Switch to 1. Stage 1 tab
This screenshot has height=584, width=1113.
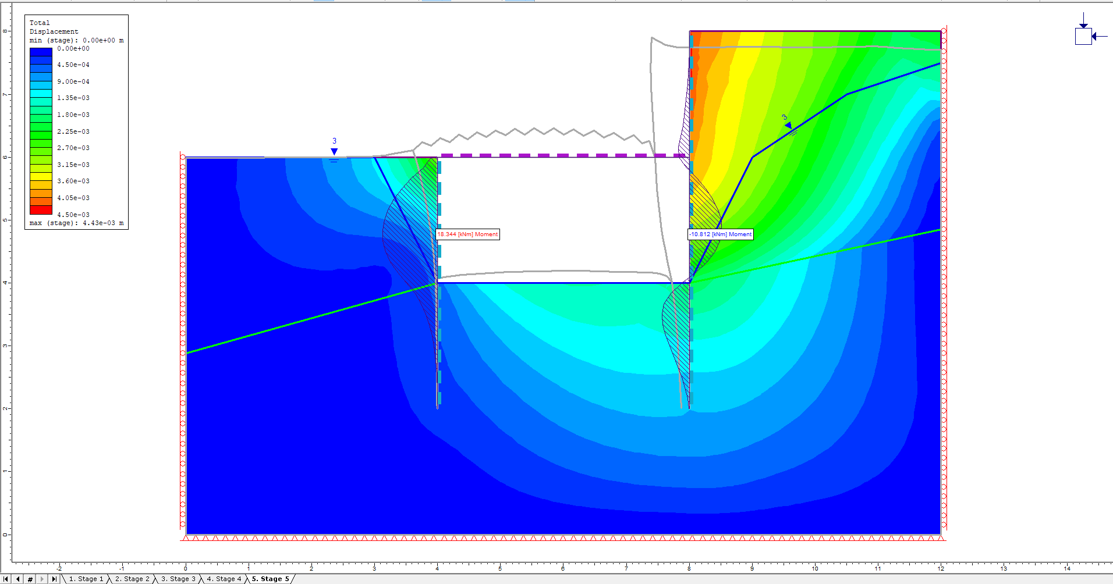point(86,579)
